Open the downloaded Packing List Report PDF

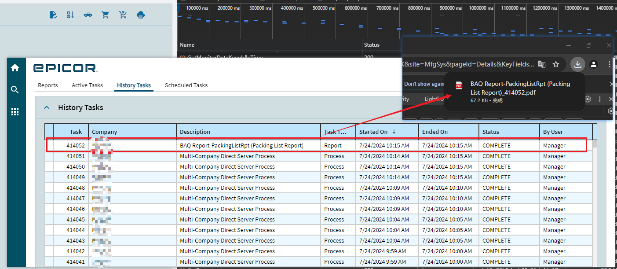pos(520,88)
